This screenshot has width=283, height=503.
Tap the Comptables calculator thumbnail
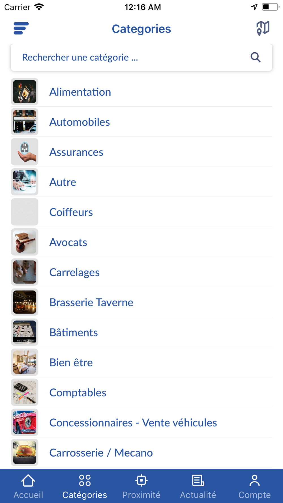25,392
